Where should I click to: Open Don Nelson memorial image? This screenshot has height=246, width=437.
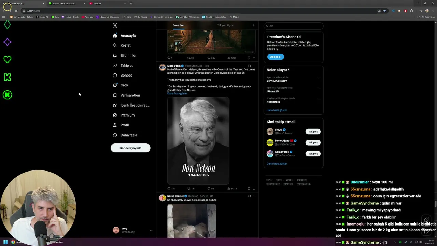(x=198, y=141)
